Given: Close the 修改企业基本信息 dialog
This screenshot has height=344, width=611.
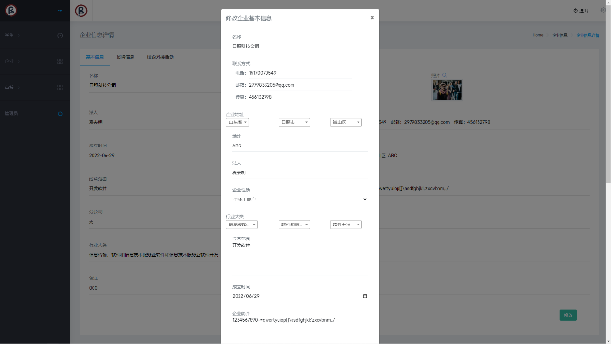Looking at the screenshot, I should pos(372,18).
